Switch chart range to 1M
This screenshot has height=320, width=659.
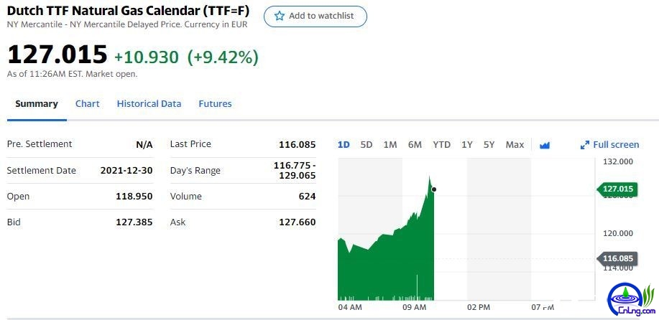390,145
